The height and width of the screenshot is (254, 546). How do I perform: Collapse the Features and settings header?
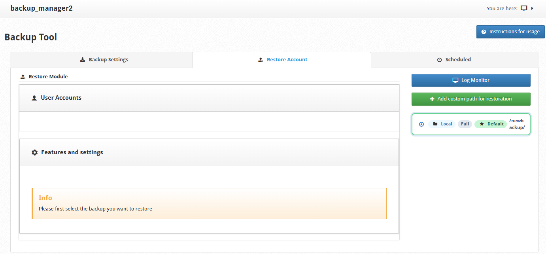(x=209, y=153)
